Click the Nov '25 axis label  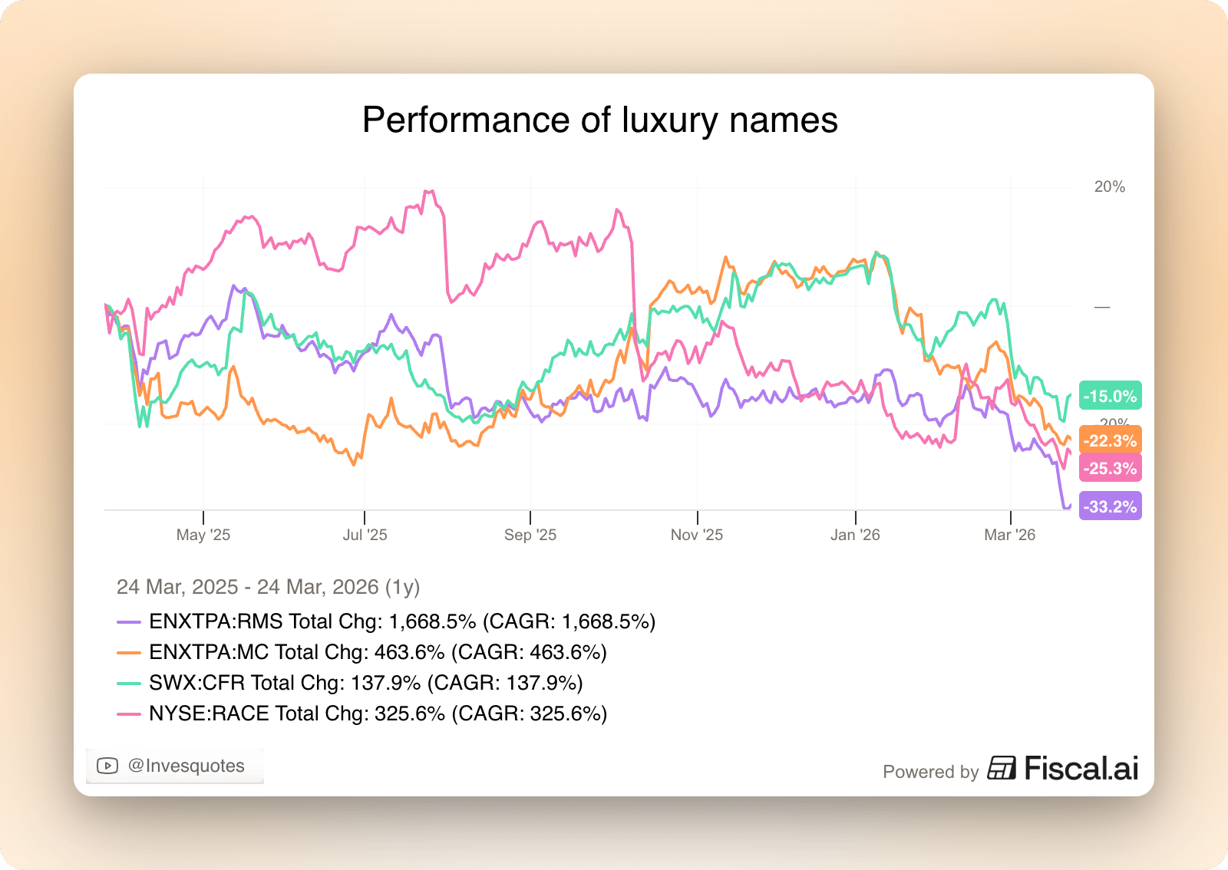pyautogui.click(x=697, y=535)
